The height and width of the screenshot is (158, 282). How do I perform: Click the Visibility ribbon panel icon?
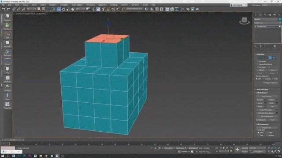[7, 88]
